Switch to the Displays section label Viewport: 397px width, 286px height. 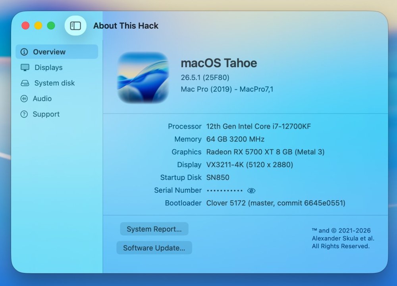tap(48, 68)
